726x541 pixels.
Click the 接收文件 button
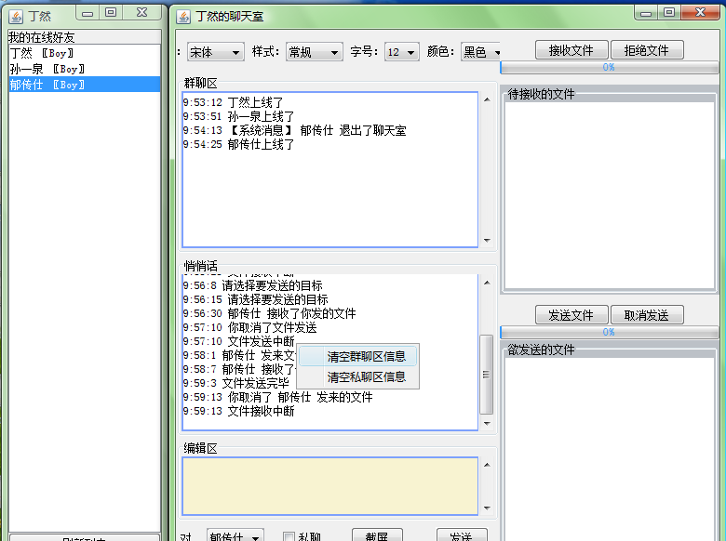pyautogui.click(x=571, y=50)
